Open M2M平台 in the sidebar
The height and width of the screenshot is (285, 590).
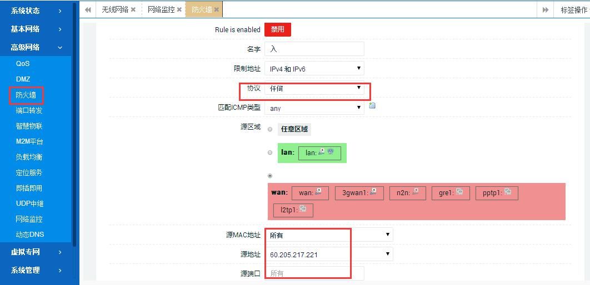(29, 141)
